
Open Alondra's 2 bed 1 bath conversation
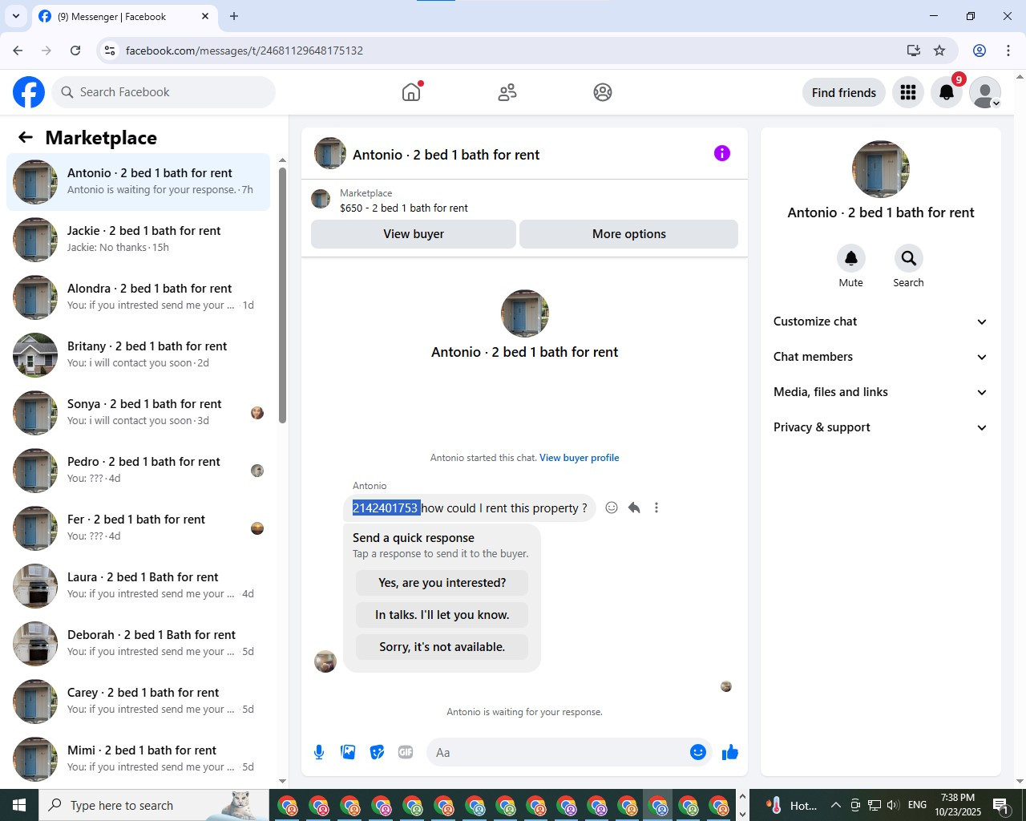[x=139, y=297]
